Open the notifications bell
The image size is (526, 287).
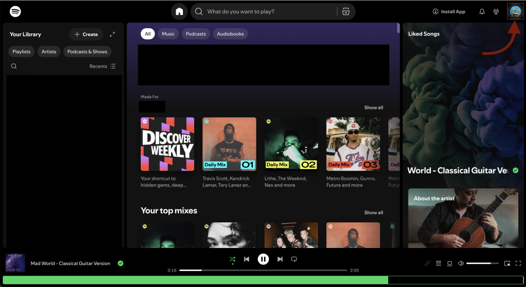[482, 11]
